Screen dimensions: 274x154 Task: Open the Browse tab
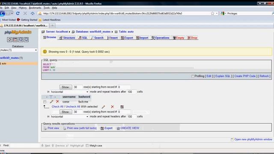coord(50,37)
